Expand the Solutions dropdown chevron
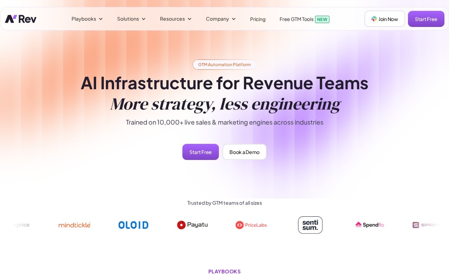This screenshot has width=449, height=280. point(143,19)
